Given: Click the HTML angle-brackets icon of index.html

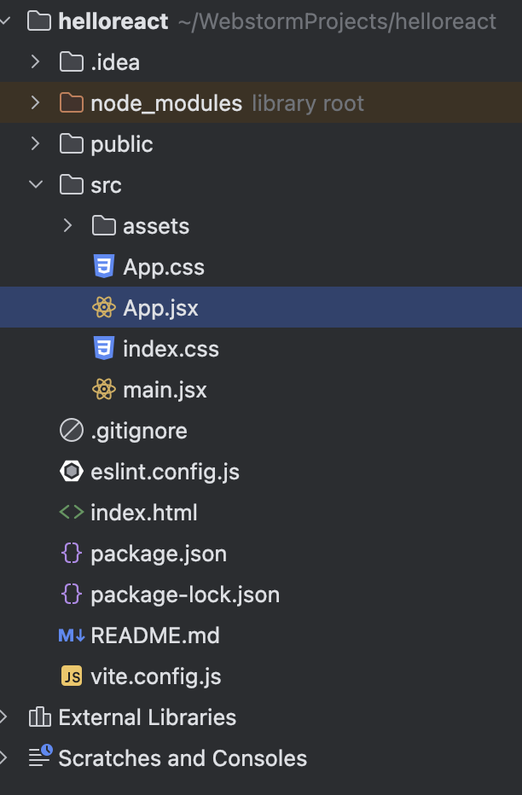Looking at the screenshot, I should pyautogui.click(x=72, y=513).
